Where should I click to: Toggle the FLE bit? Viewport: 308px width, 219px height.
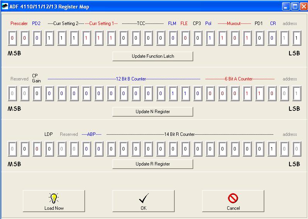[x=185, y=38]
